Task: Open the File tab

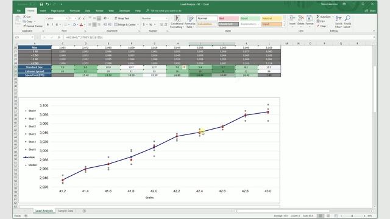Action: click(19, 11)
